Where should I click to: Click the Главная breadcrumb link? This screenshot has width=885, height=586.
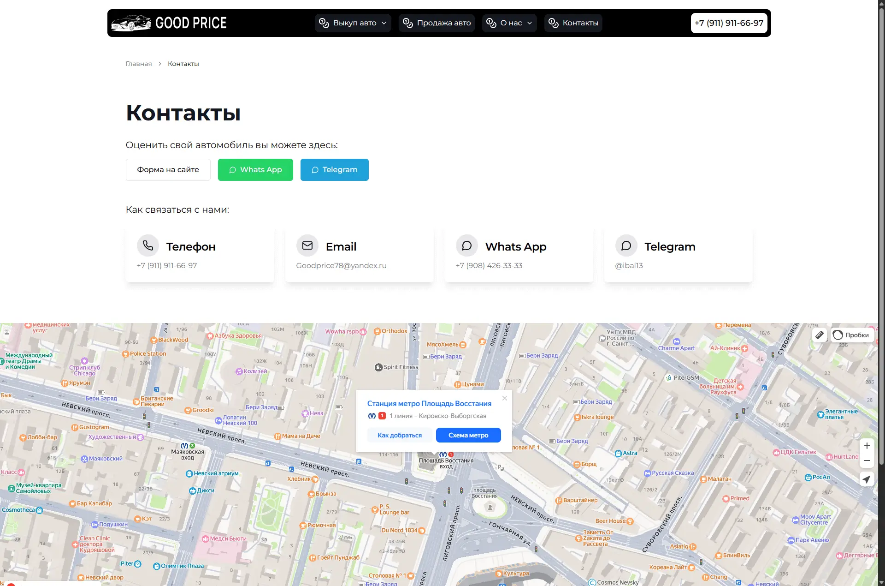pos(139,64)
